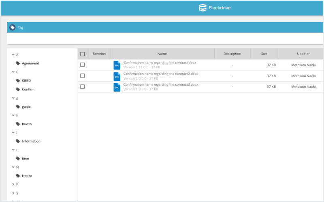Screen dimensions: 324x202
Task: Click doc icon of contract2.docx file
Action: point(117,76)
